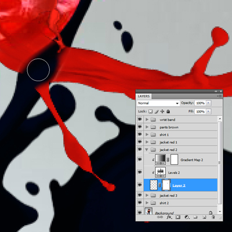Screen dimensions: 232x232
Task: Click chain link icon on Layer 2
Action: tap(159, 185)
